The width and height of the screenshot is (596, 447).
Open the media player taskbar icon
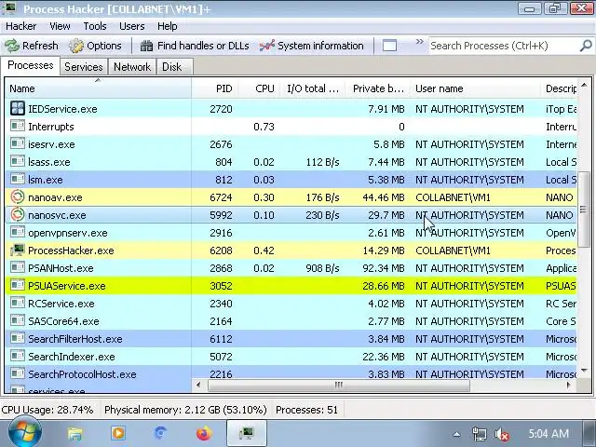point(118,433)
